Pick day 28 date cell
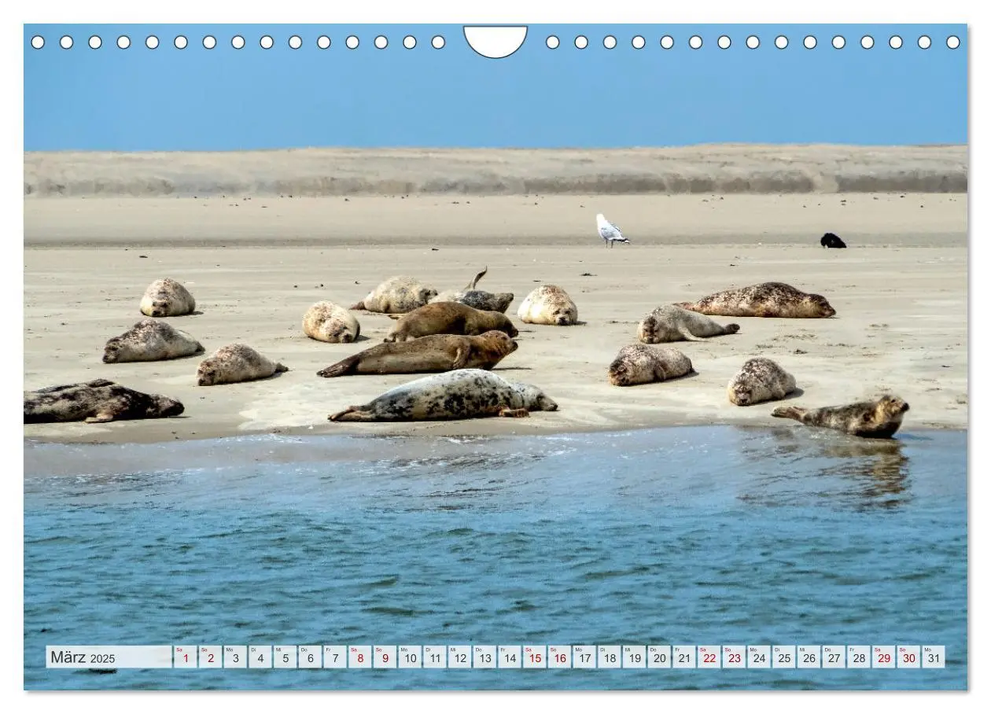 [859, 657]
